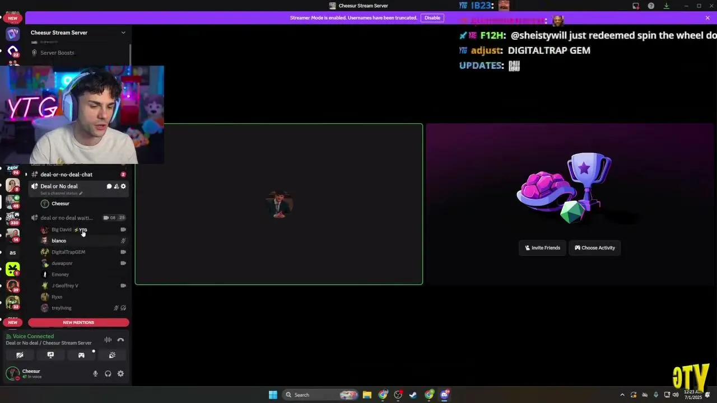
Task: Select user duwapsnr in the waiting channel
Action: [62, 263]
